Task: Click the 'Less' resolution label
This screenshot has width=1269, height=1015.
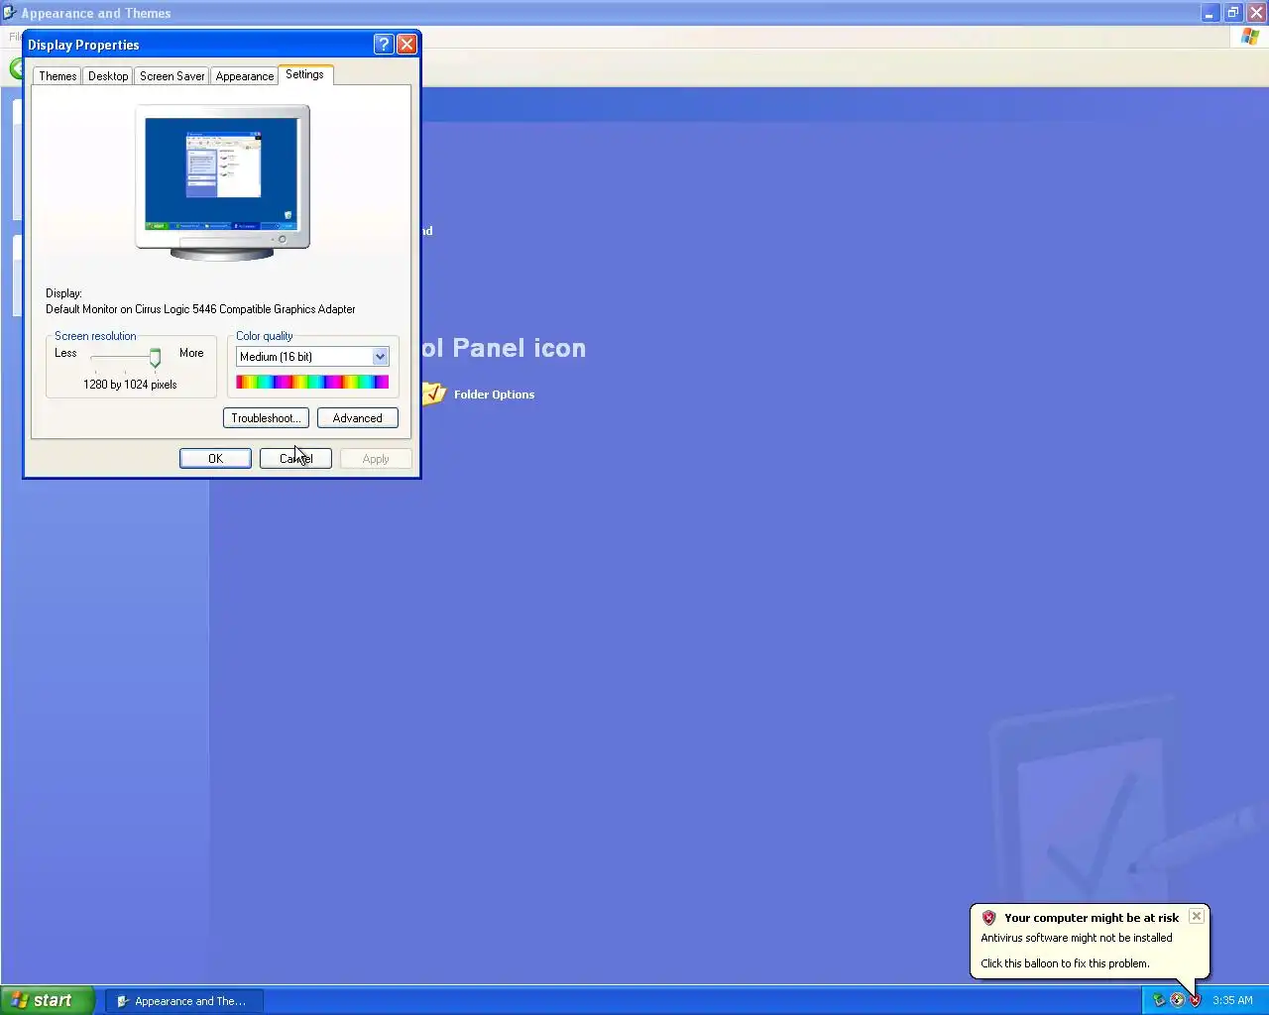Action: (65, 353)
